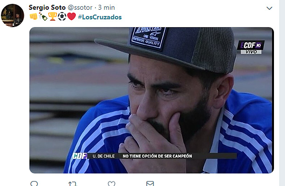Expand the tweet options chevron

pos(269,8)
